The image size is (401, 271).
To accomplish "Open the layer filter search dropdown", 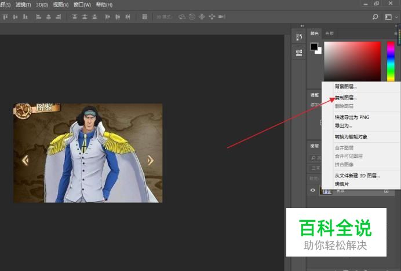I will point(316,158).
